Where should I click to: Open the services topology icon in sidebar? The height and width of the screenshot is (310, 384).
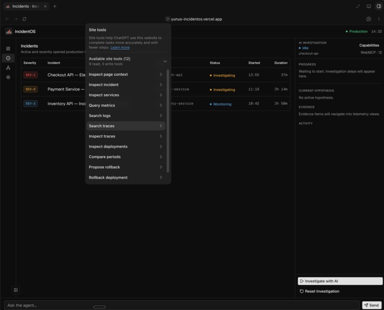pyautogui.click(x=8, y=68)
